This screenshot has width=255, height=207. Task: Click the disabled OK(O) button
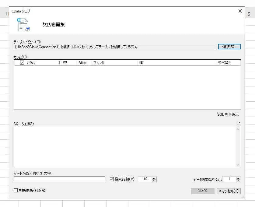[x=202, y=191]
